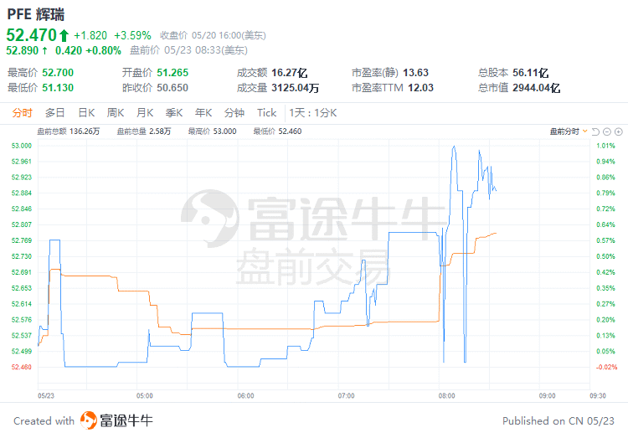628x438 pixels.
Task: Click 盘前总量 2.58万 label
Action: click(x=144, y=131)
